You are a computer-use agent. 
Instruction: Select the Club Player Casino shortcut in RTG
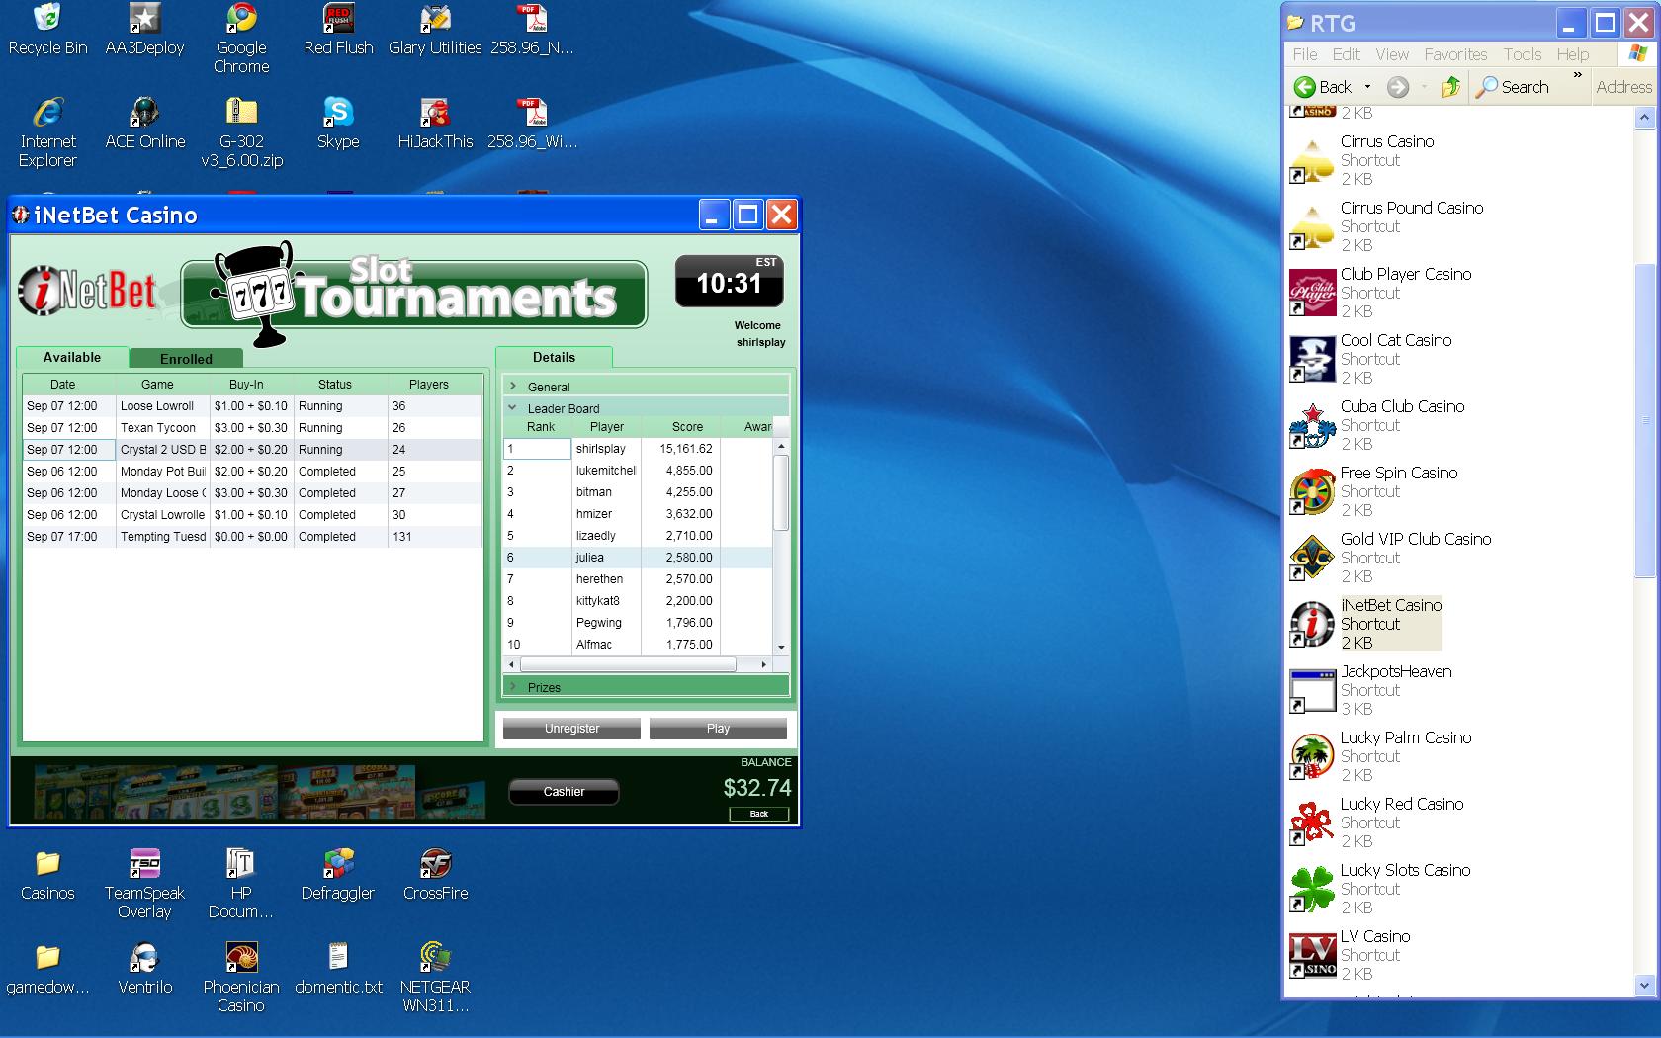click(x=1381, y=293)
